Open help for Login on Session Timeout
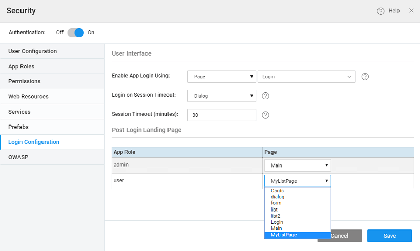 265,96
